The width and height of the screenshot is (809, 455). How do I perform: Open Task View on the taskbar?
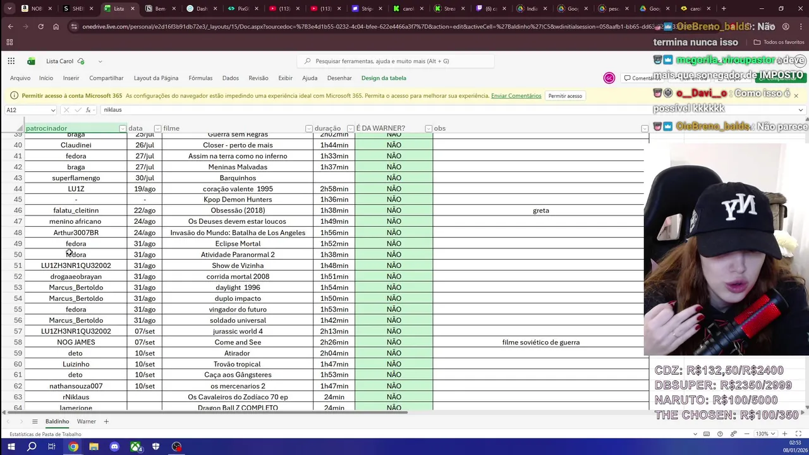pos(52,447)
